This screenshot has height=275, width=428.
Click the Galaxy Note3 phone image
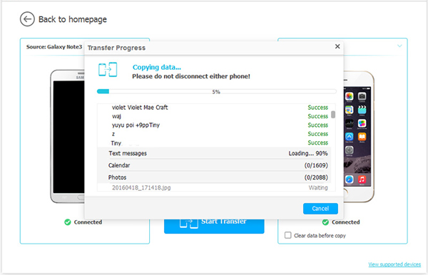68,136
